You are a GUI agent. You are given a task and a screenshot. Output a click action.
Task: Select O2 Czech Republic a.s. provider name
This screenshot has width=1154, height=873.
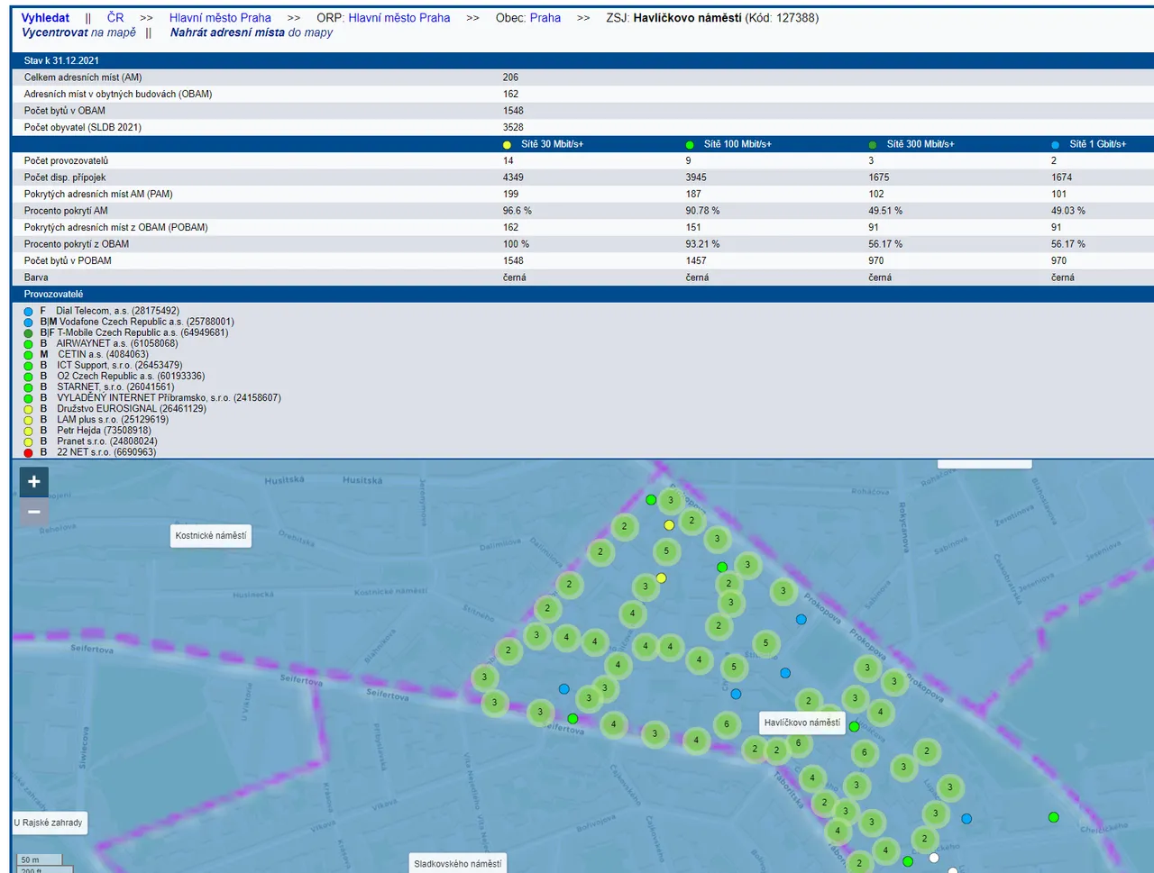click(x=131, y=376)
